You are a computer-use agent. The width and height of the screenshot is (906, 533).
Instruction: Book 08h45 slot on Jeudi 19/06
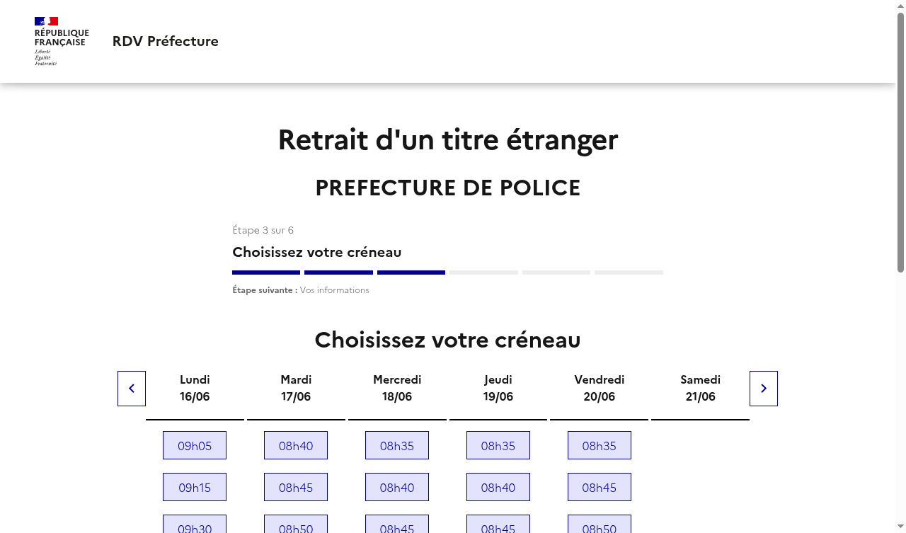498,524
